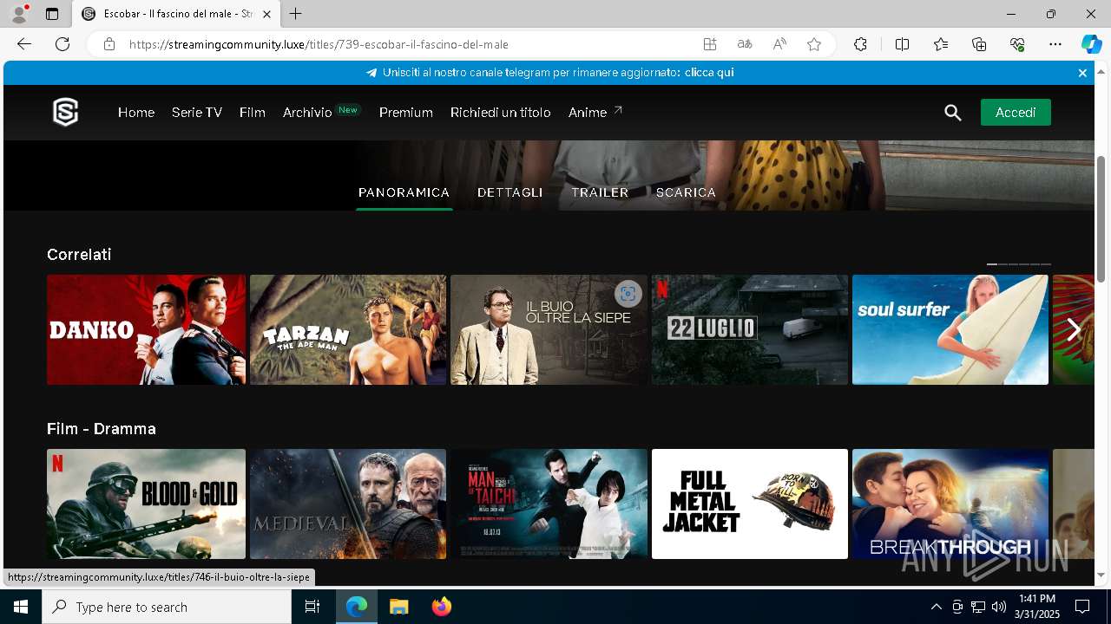Refresh the page with the reload icon
Screen dimensions: 1111x624
pos(62,44)
